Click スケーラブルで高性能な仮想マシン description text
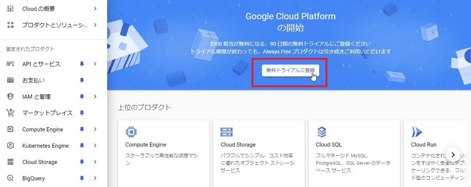This screenshot has width=471, height=187. 162,158
